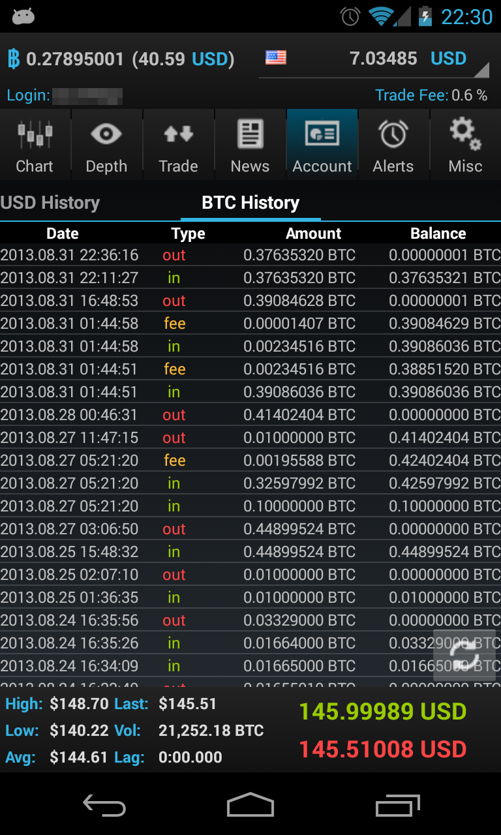
Task: Tap the green 145.99989 USD price
Action: point(383,712)
